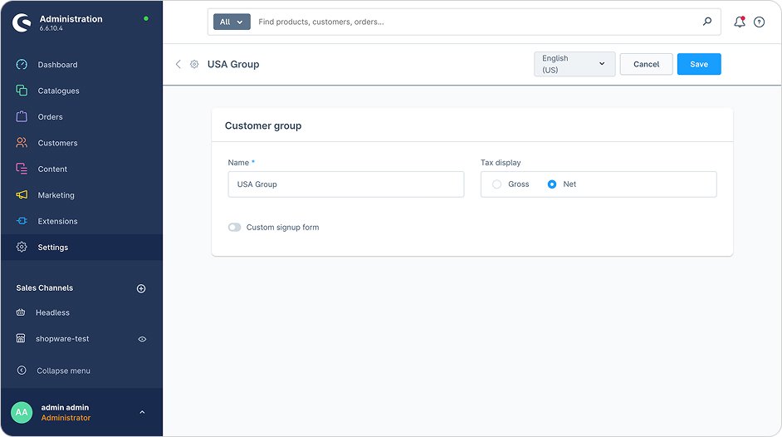Image resolution: width=782 pixels, height=437 pixels.
Task: Select Gross tax display option
Action: 497,184
